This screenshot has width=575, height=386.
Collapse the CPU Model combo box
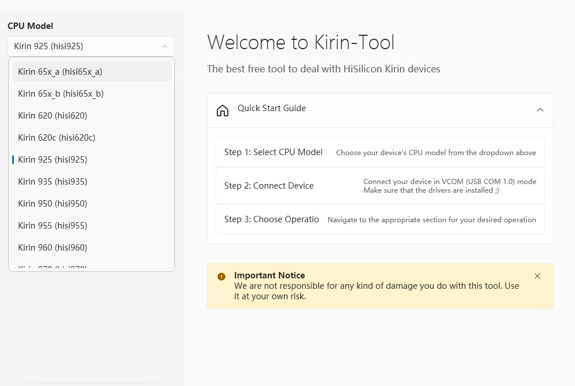[x=91, y=46]
